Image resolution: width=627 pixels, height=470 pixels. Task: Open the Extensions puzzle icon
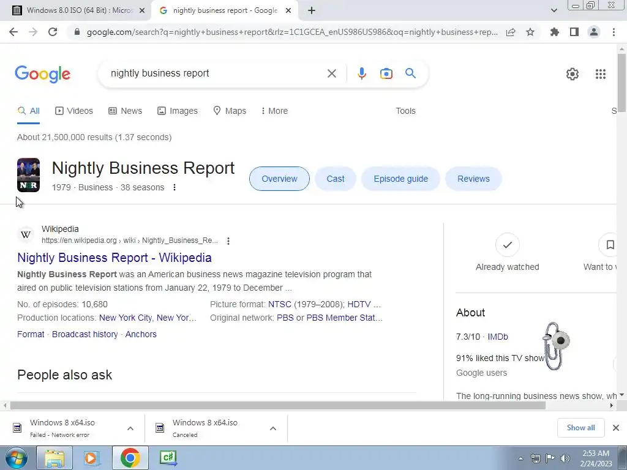pos(555,32)
